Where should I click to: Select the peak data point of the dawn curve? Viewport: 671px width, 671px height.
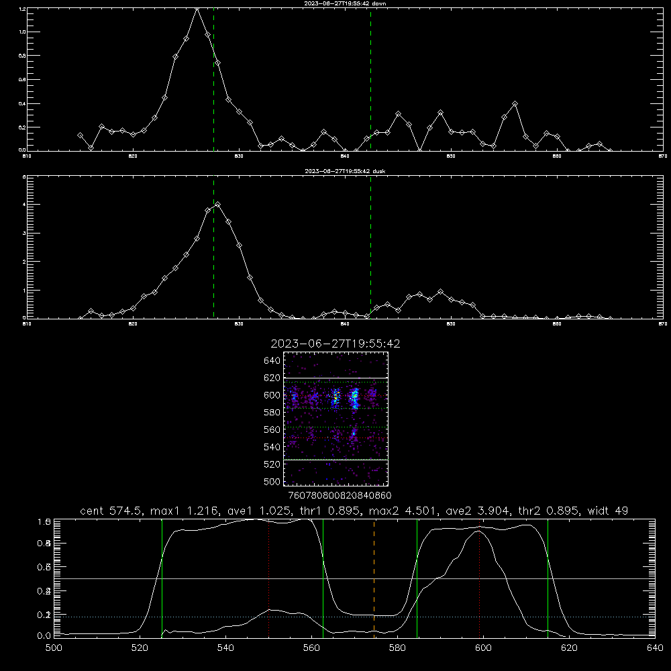point(197,9)
